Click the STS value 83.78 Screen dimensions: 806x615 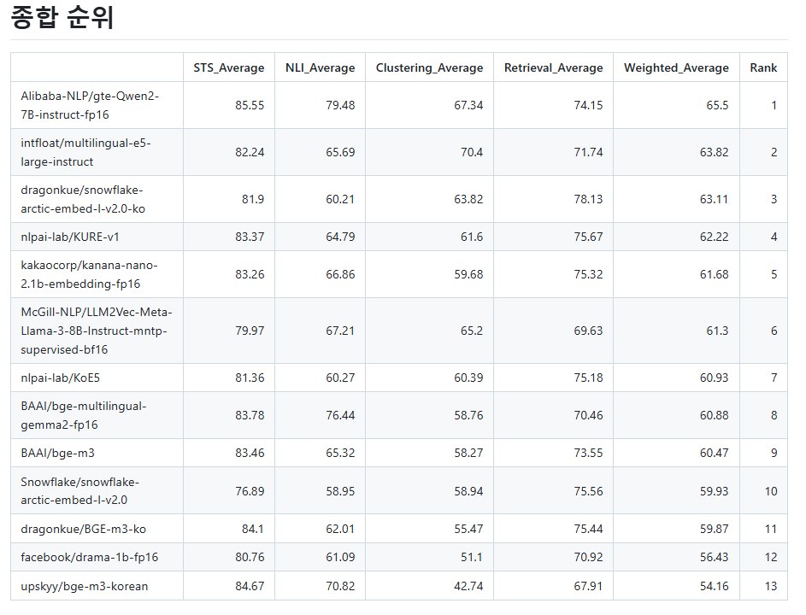click(250, 415)
